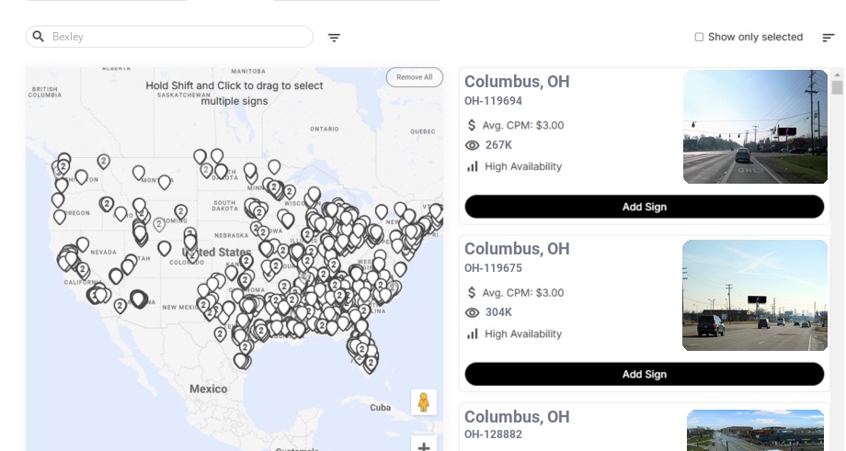Click availability bars icon for OH-119694
The image size is (846, 451).
pos(473,166)
